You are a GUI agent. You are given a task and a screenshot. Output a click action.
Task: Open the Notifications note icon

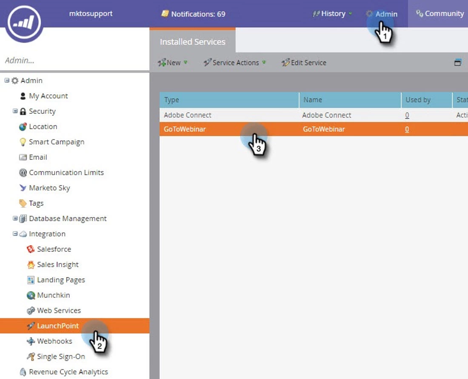tap(165, 14)
